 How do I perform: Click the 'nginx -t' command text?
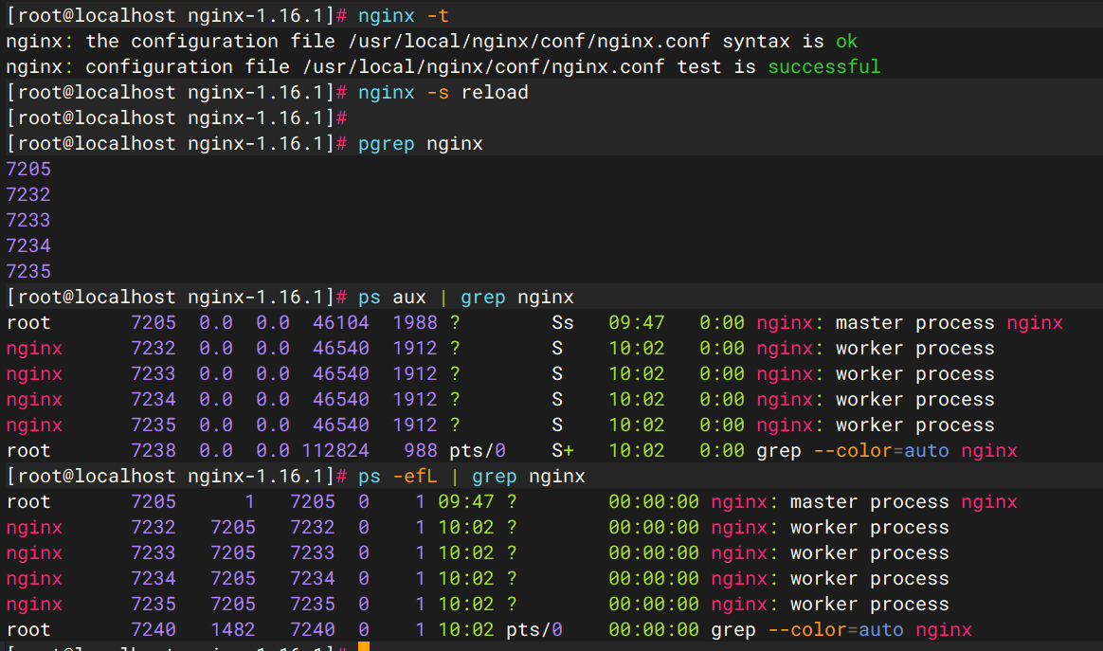click(x=403, y=15)
